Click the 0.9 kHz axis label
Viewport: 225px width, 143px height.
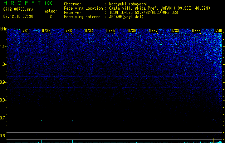click(x=3, y=82)
